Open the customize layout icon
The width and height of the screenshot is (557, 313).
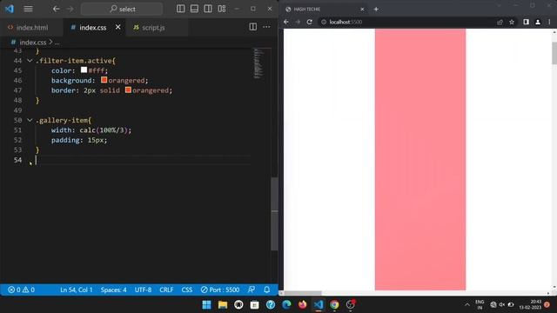tap(222, 9)
